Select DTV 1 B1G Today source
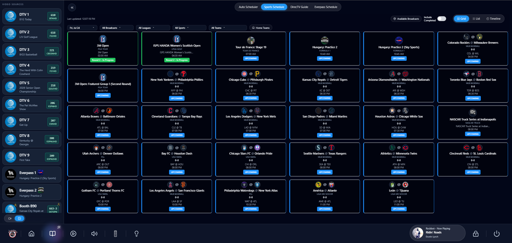Viewport: 512px width, 243px height. coord(32,16)
